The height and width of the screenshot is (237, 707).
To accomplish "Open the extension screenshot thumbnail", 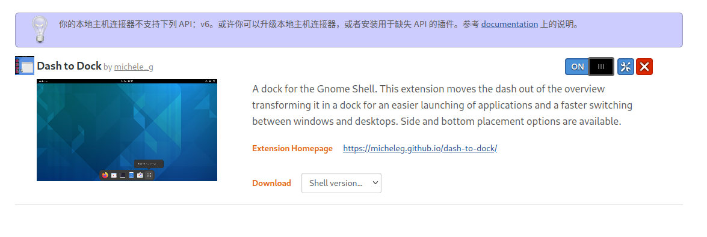I will (127, 130).
